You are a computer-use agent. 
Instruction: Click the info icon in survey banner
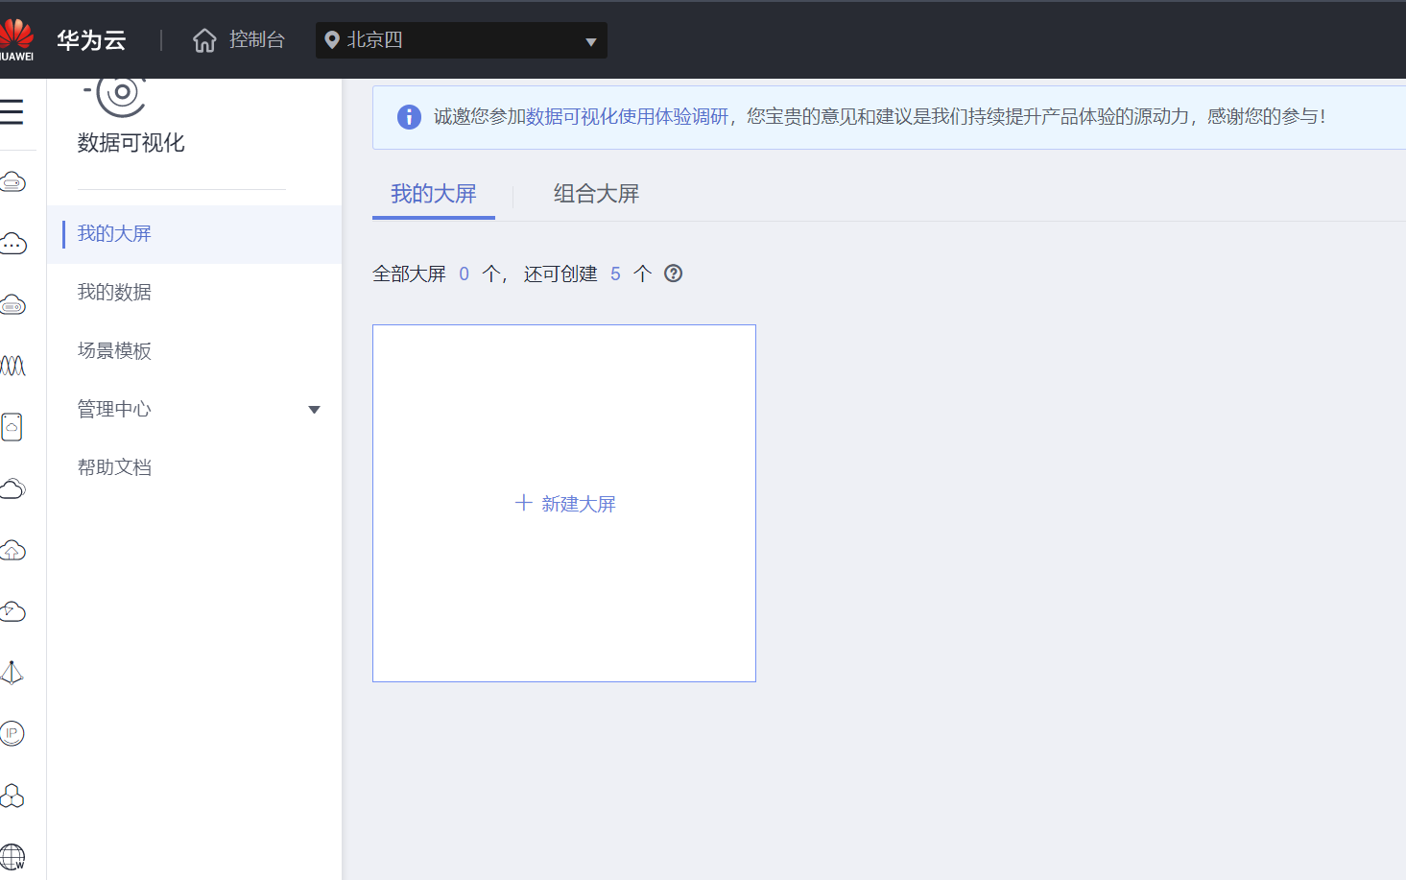[x=409, y=117]
